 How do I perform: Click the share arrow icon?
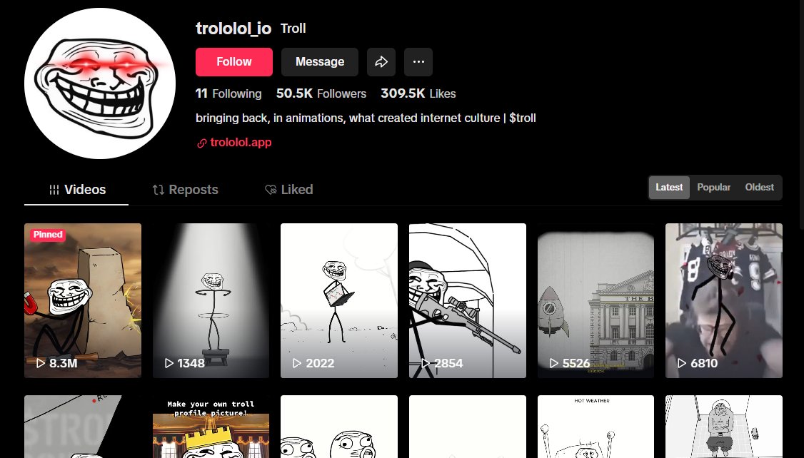pos(381,62)
